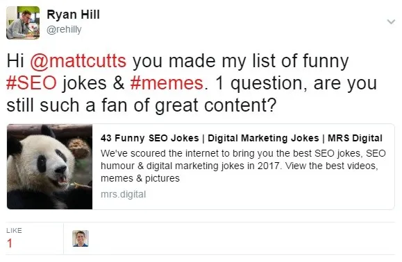The height and width of the screenshot is (262, 402).
Task: Open the mrs.digital domain link
Action: (124, 195)
